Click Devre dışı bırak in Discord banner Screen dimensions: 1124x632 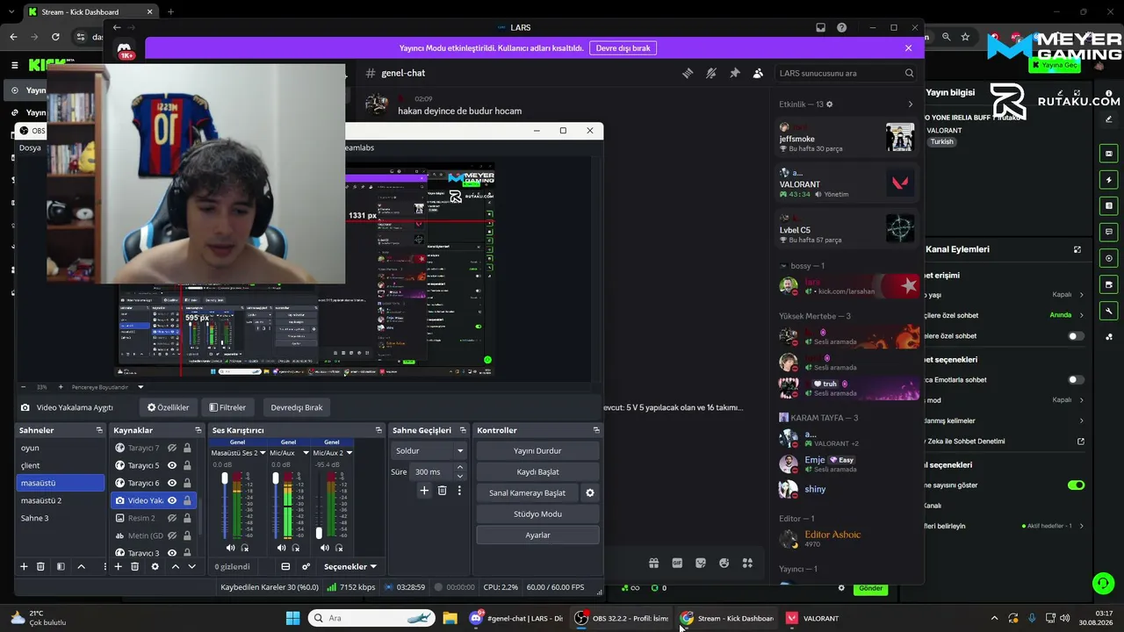pos(623,48)
